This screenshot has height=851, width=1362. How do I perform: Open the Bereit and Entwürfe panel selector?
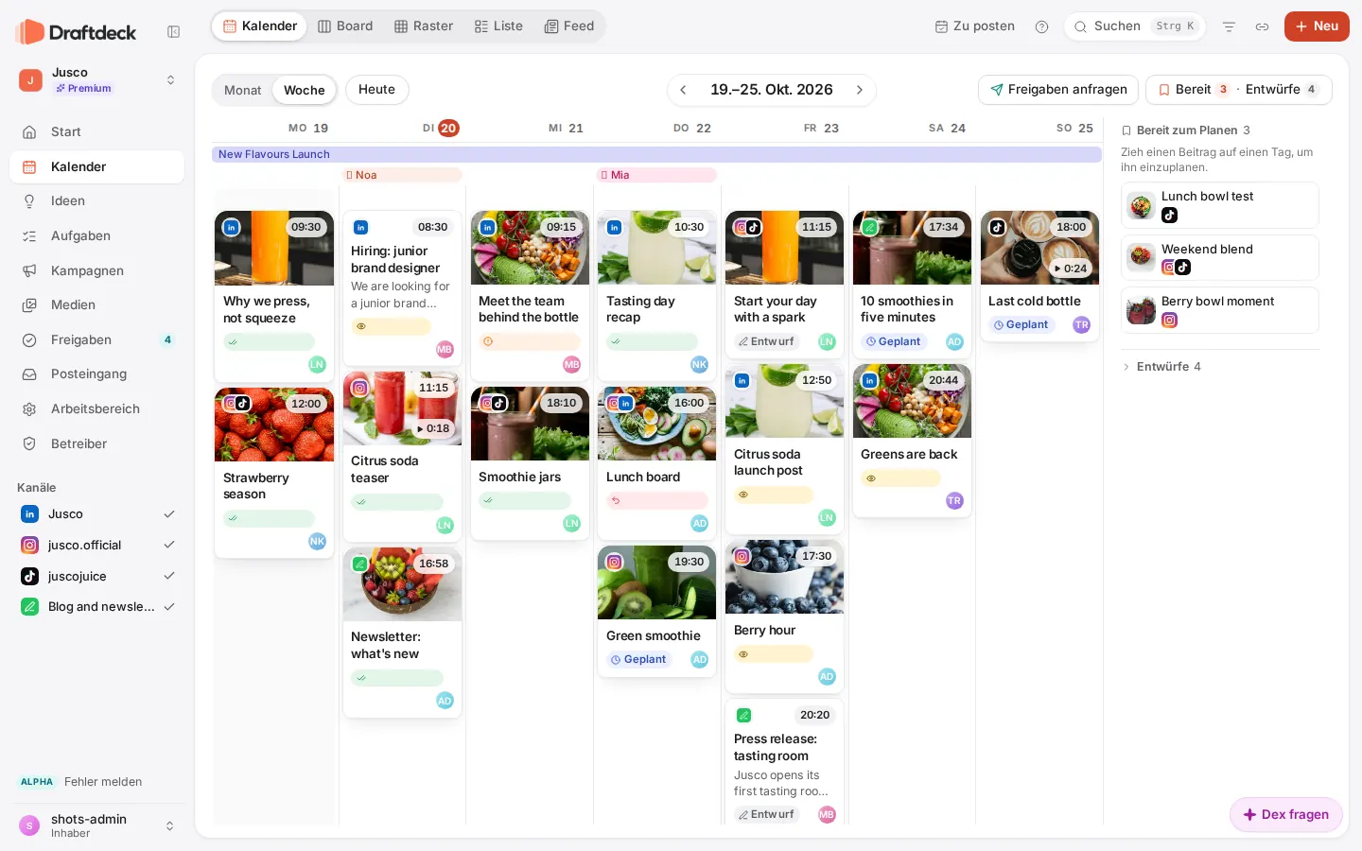[x=1239, y=90]
